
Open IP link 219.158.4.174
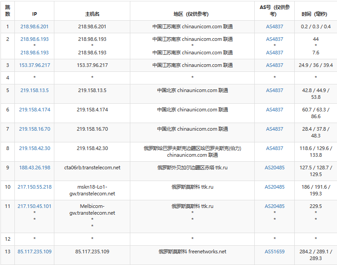click(35, 110)
